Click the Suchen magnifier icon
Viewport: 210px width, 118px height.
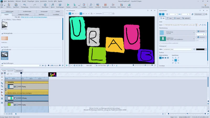(x=91, y=5)
